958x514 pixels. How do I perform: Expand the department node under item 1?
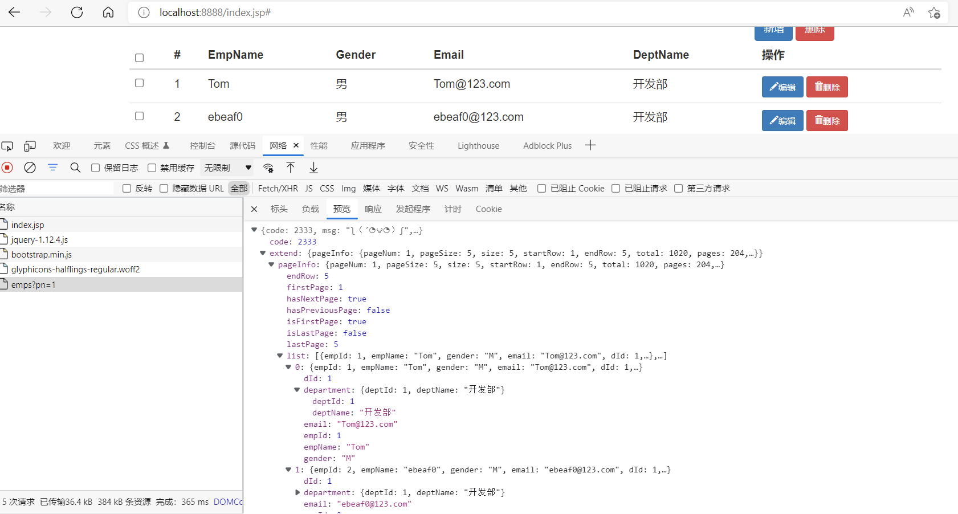(x=297, y=492)
